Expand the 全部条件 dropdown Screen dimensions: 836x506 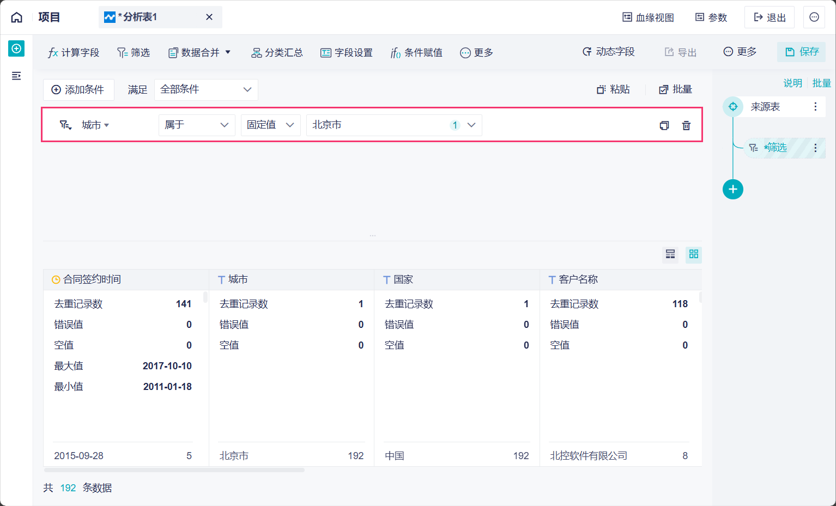[x=206, y=90]
